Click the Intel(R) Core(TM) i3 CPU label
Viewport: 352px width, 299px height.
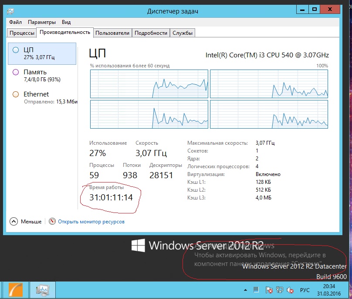coord(267,55)
